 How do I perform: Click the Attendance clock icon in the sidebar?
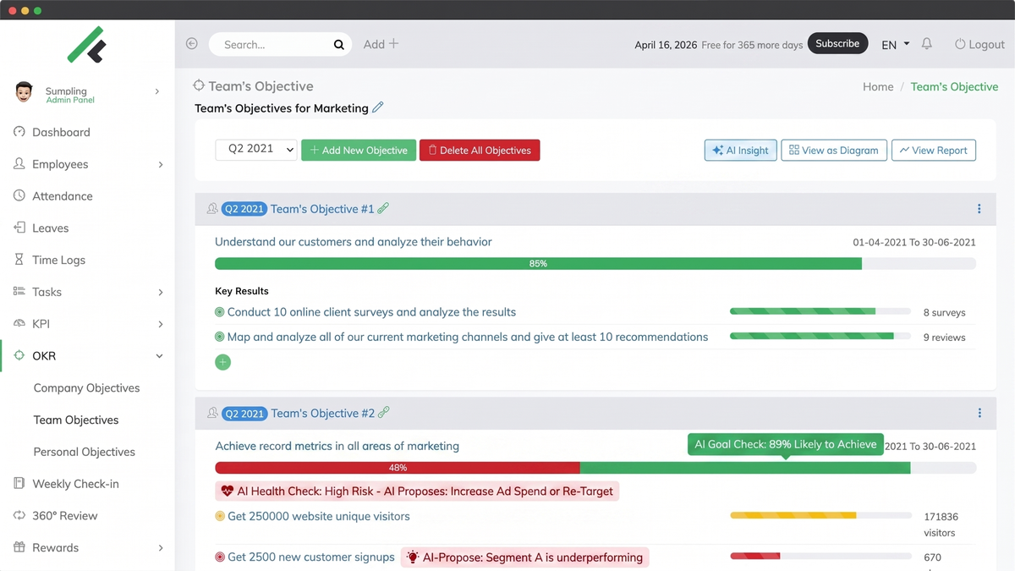point(18,195)
